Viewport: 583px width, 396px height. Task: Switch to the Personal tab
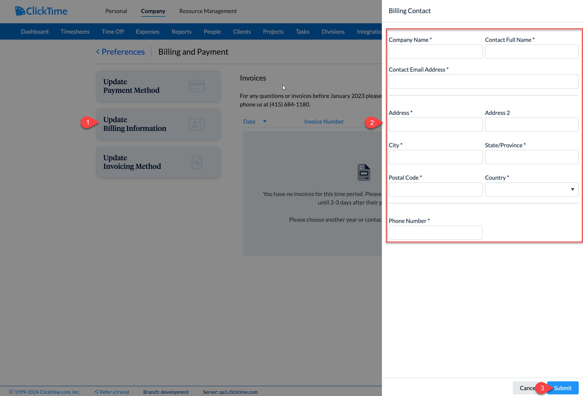point(116,11)
